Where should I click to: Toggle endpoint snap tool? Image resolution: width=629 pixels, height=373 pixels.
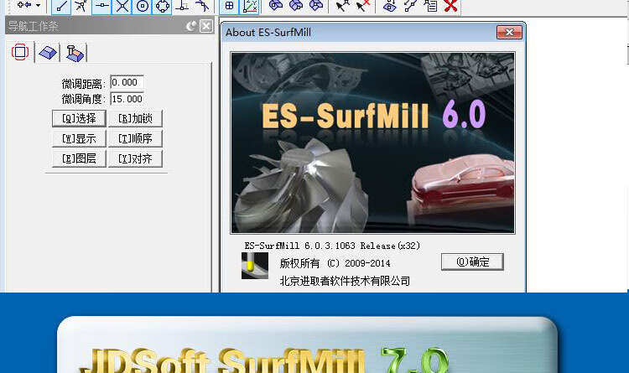point(61,6)
